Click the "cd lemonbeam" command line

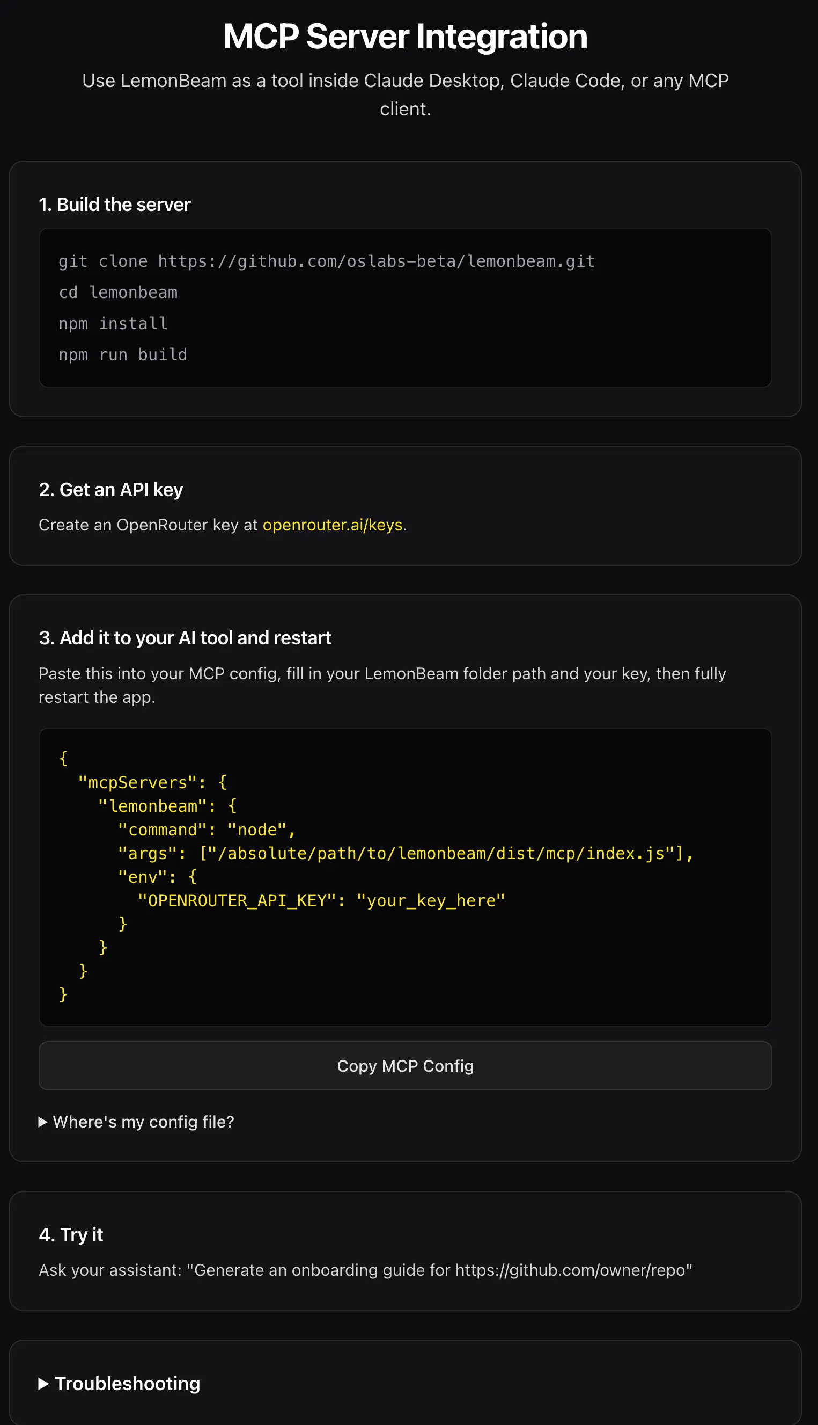click(118, 293)
